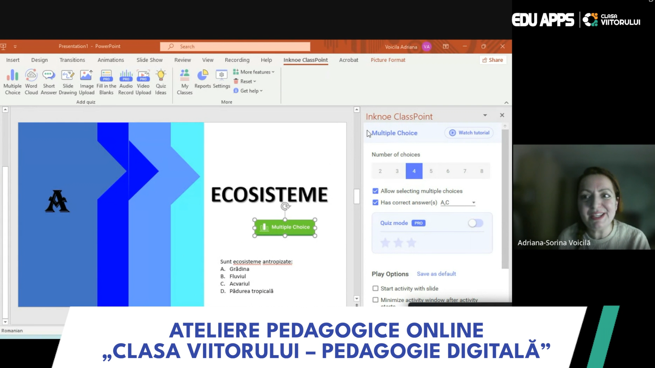Select the letter A image on slide
Screen dimensions: 655x368
57,201
